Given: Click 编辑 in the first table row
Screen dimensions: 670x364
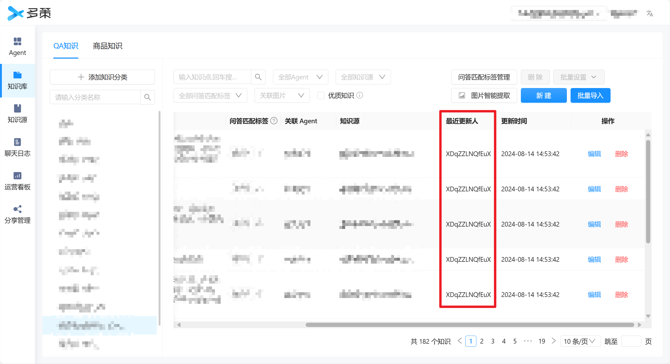Looking at the screenshot, I should click(594, 154).
